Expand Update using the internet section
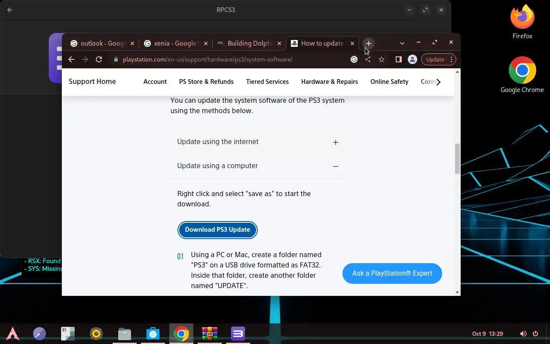Viewport: 550px width, 344px height. pos(258,142)
